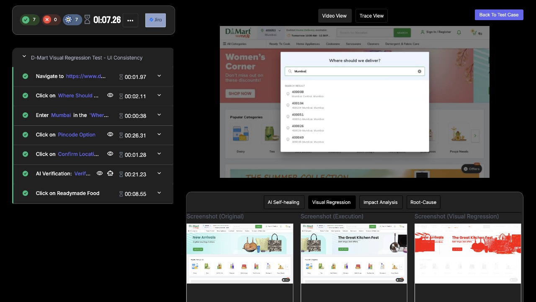The height and width of the screenshot is (302, 536).
Task: Collapse the D-Mart Visual Regression Test group
Action: click(x=24, y=56)
